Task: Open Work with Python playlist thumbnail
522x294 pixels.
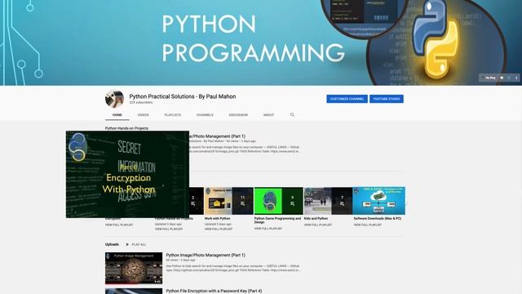Action: [228, 201]
